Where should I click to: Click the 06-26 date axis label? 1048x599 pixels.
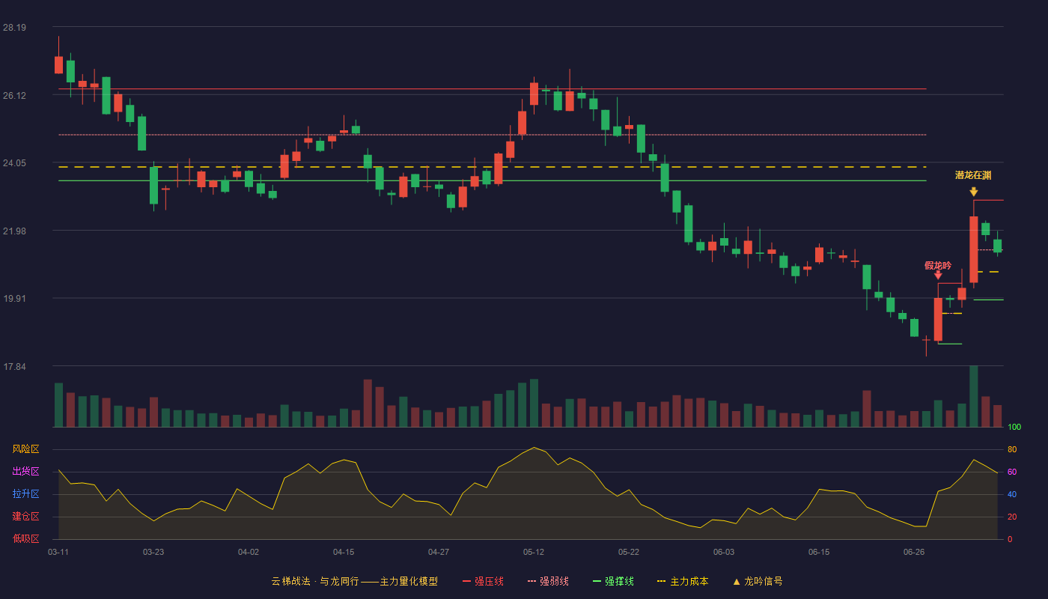[x=914, y=553]
